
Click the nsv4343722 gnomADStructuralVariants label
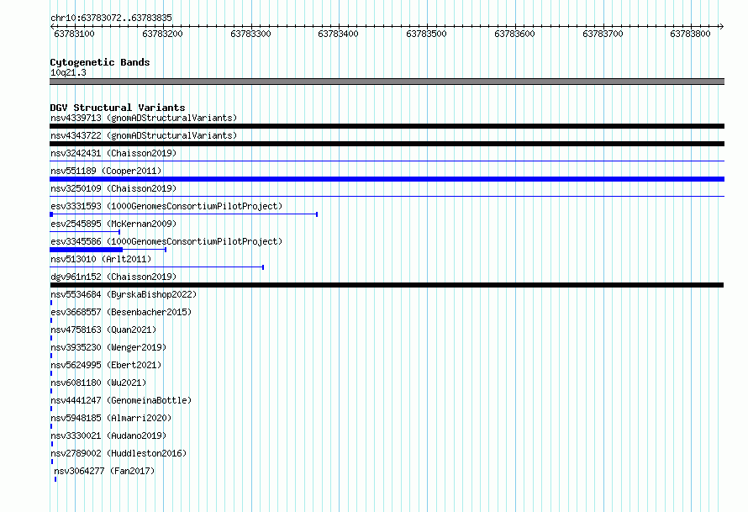click(x=144, y=135)
